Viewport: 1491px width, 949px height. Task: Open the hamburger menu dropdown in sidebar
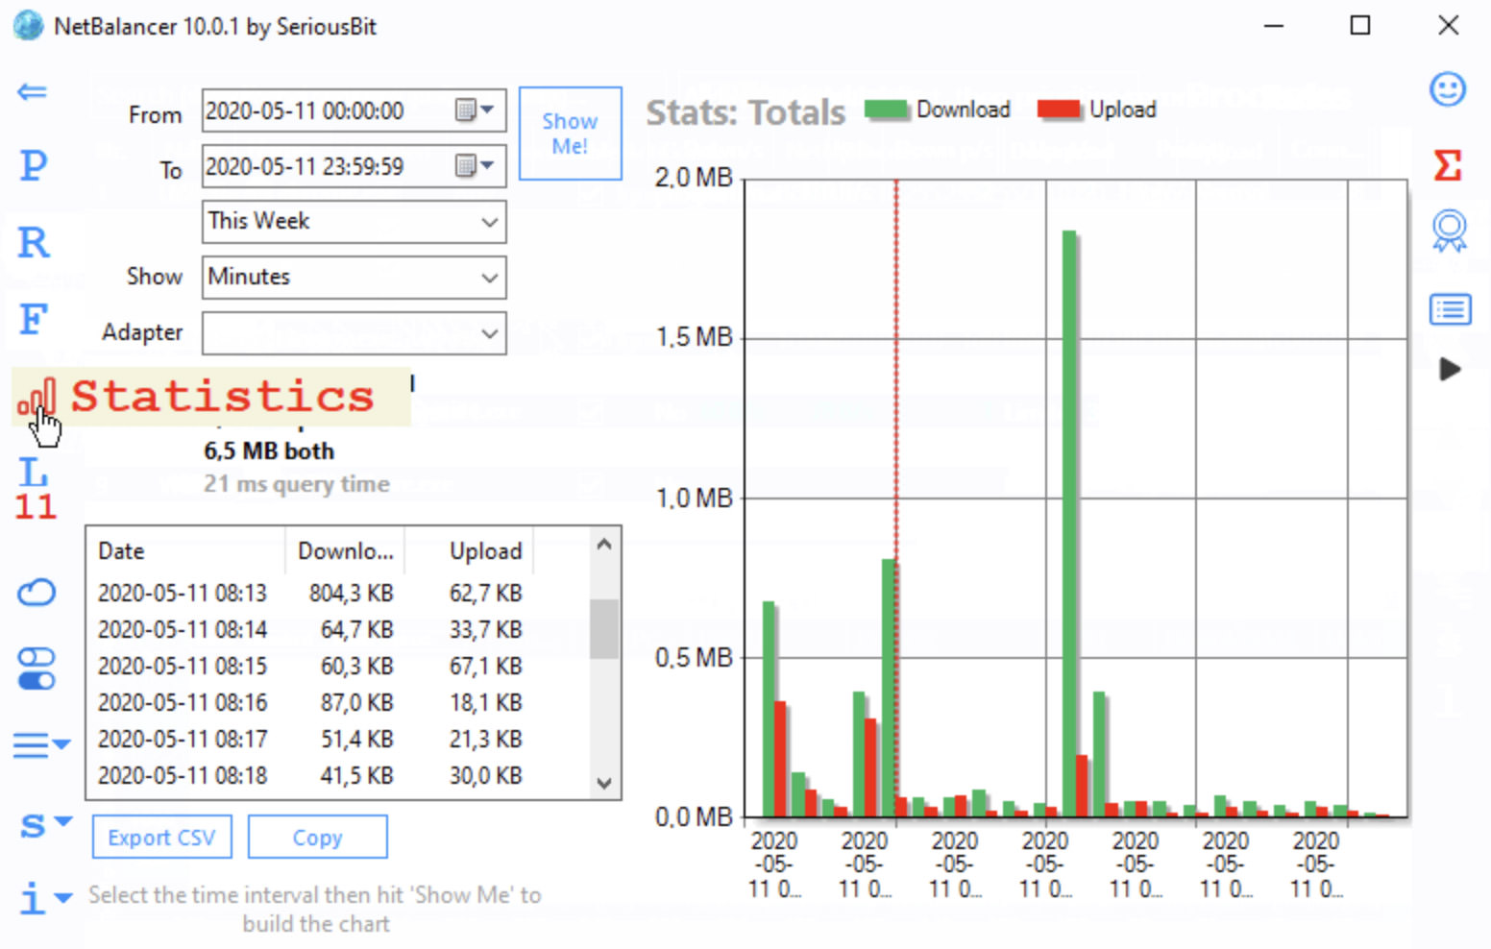pos(40,744)
